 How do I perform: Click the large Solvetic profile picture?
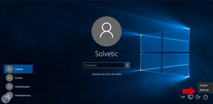[107, 31]
